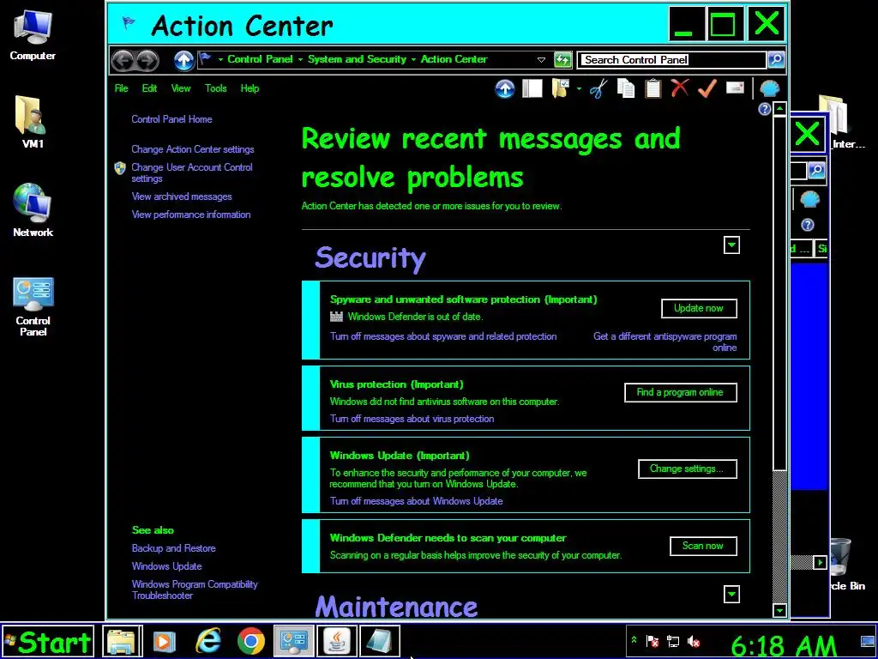Click the Action Center flag tray icon

coord(652,641)
